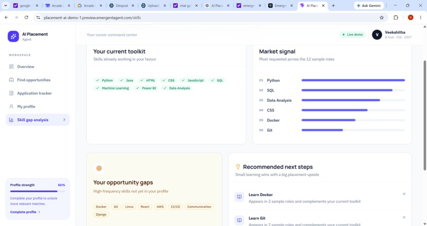Click the Learn Git book icon

pos(239,220)
